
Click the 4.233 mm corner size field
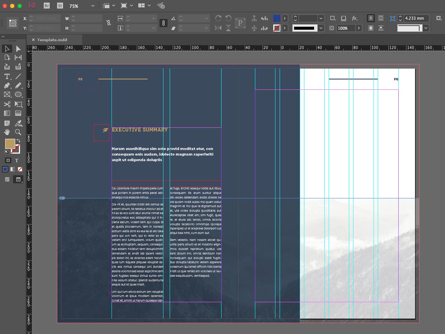[x=416, y=18]
